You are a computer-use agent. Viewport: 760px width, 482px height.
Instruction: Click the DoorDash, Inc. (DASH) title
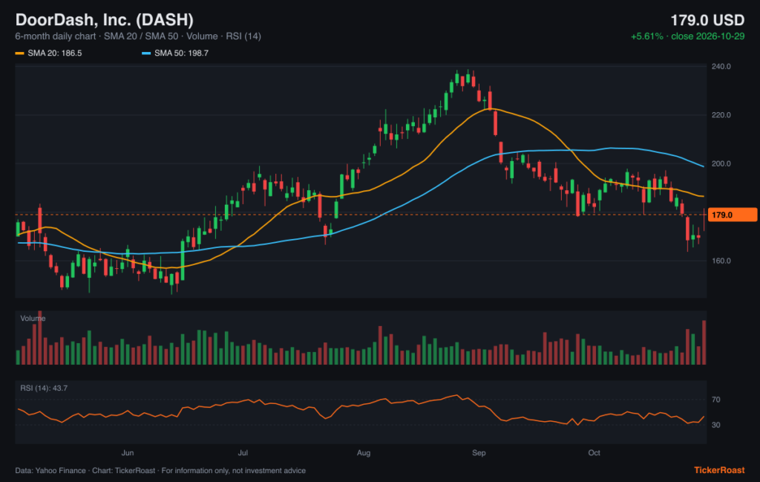tap(104, 20)
